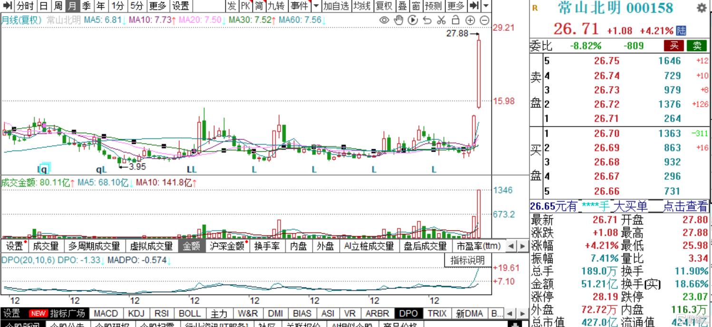Click the eye icon in chart toolbar

(x=384, y=20)
